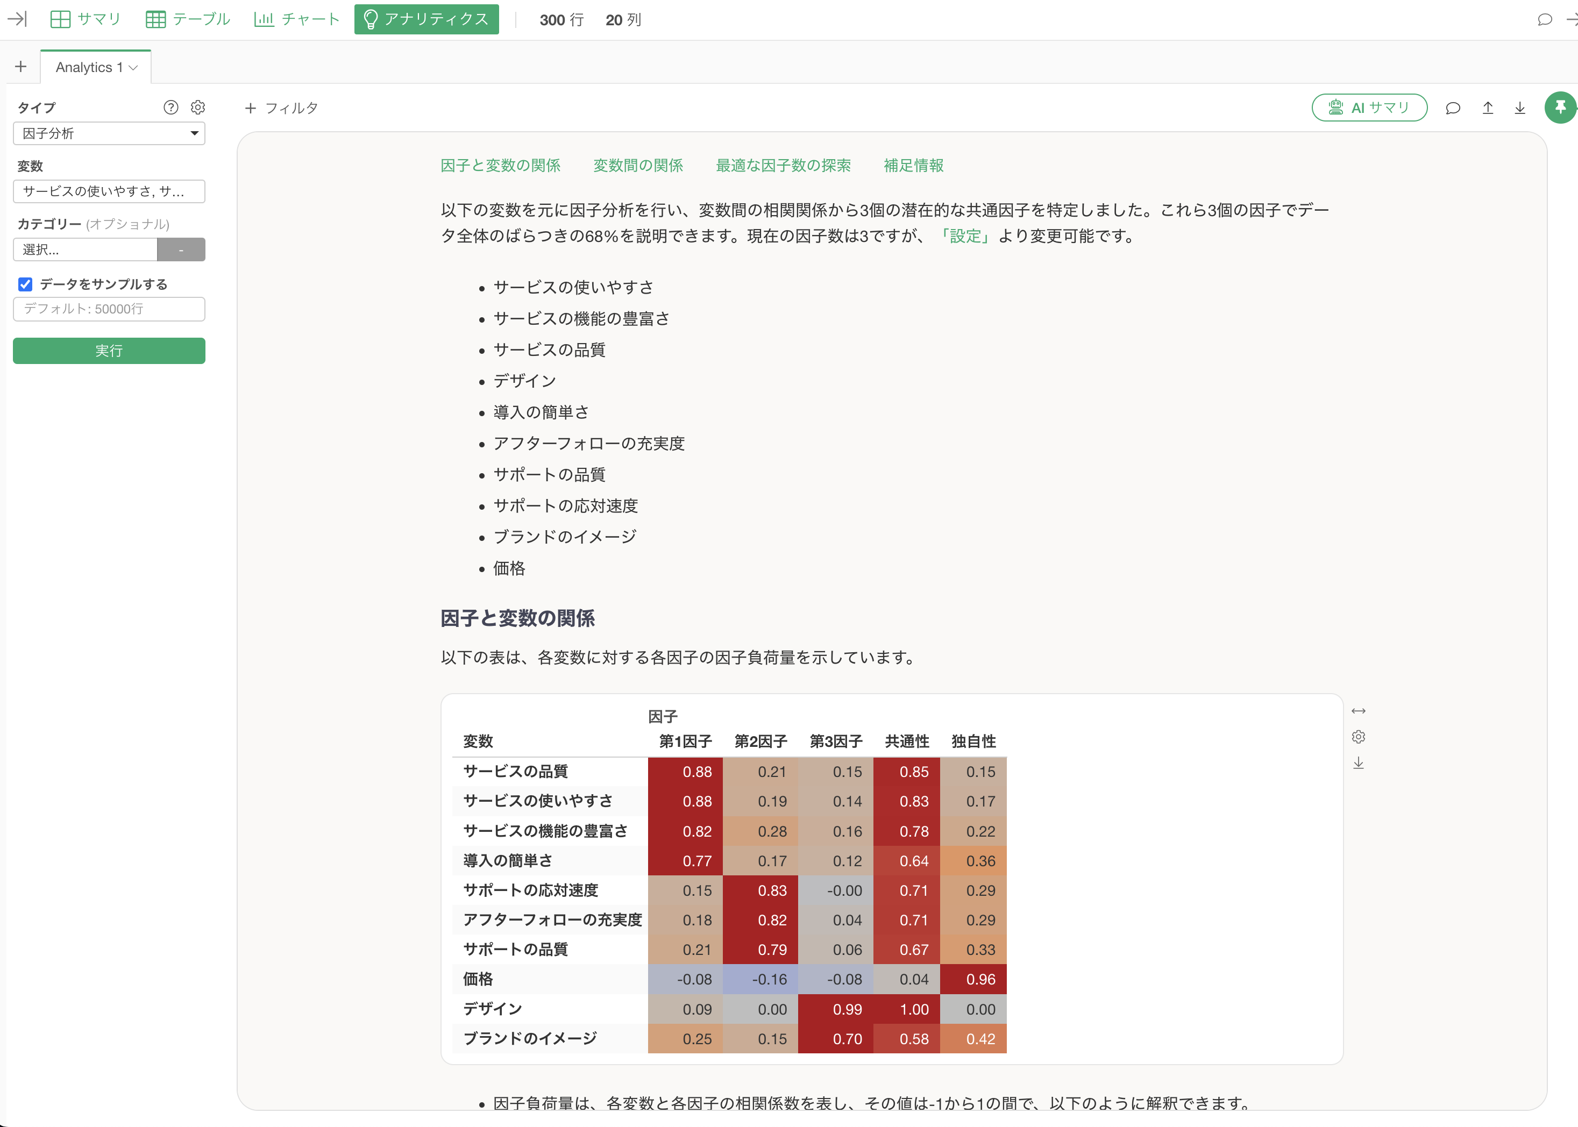Viewport: 1578px width, 1127px height.
Task: Click the 変数 variables selection field
Action: click(109, 191)
